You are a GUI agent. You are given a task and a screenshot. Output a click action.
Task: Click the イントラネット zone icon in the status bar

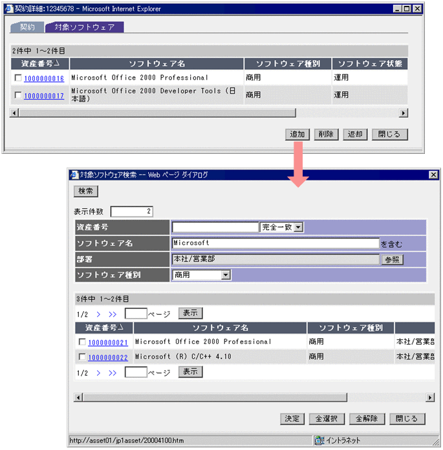pyautogui.click(x=319, y=440)
